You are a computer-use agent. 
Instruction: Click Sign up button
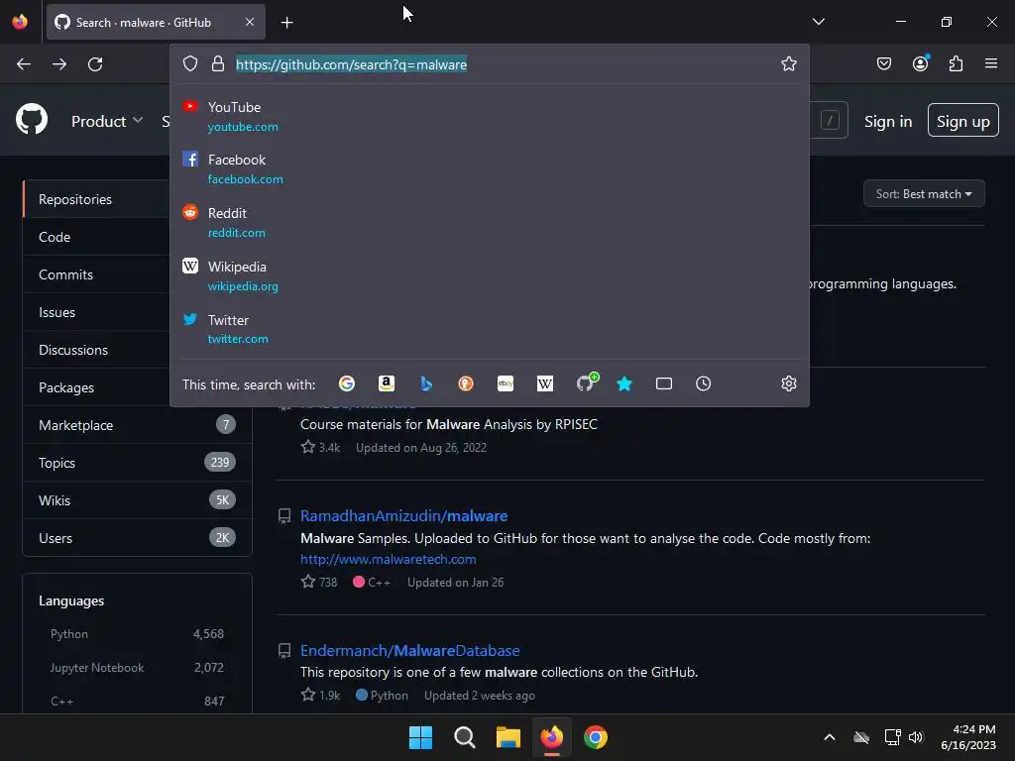click(963, 120)
